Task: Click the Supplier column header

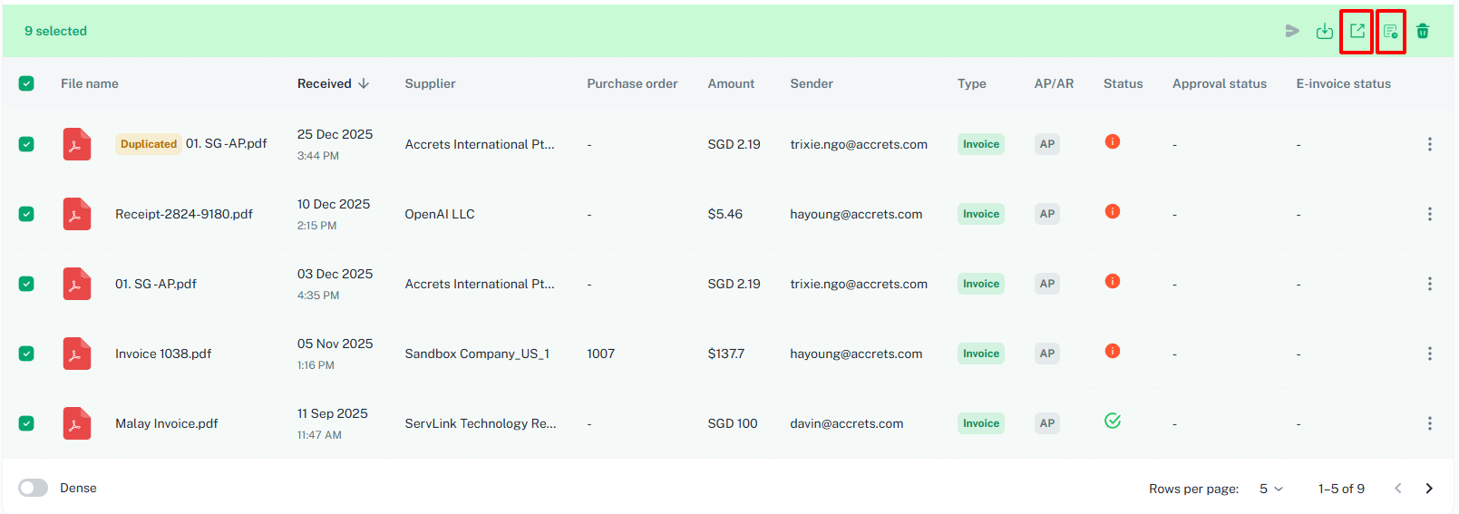Action: [430, 83]
